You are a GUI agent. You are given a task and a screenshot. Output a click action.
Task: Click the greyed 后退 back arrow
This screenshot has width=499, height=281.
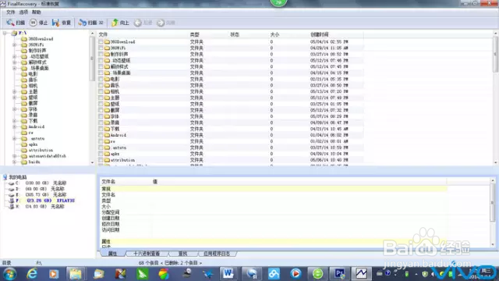click(x=143, y=23)
